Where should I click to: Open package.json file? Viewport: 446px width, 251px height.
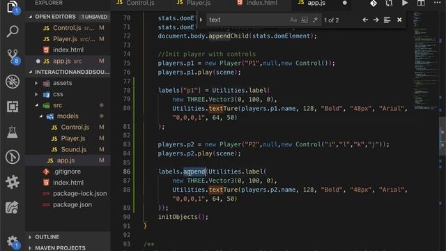click(68, 204)
